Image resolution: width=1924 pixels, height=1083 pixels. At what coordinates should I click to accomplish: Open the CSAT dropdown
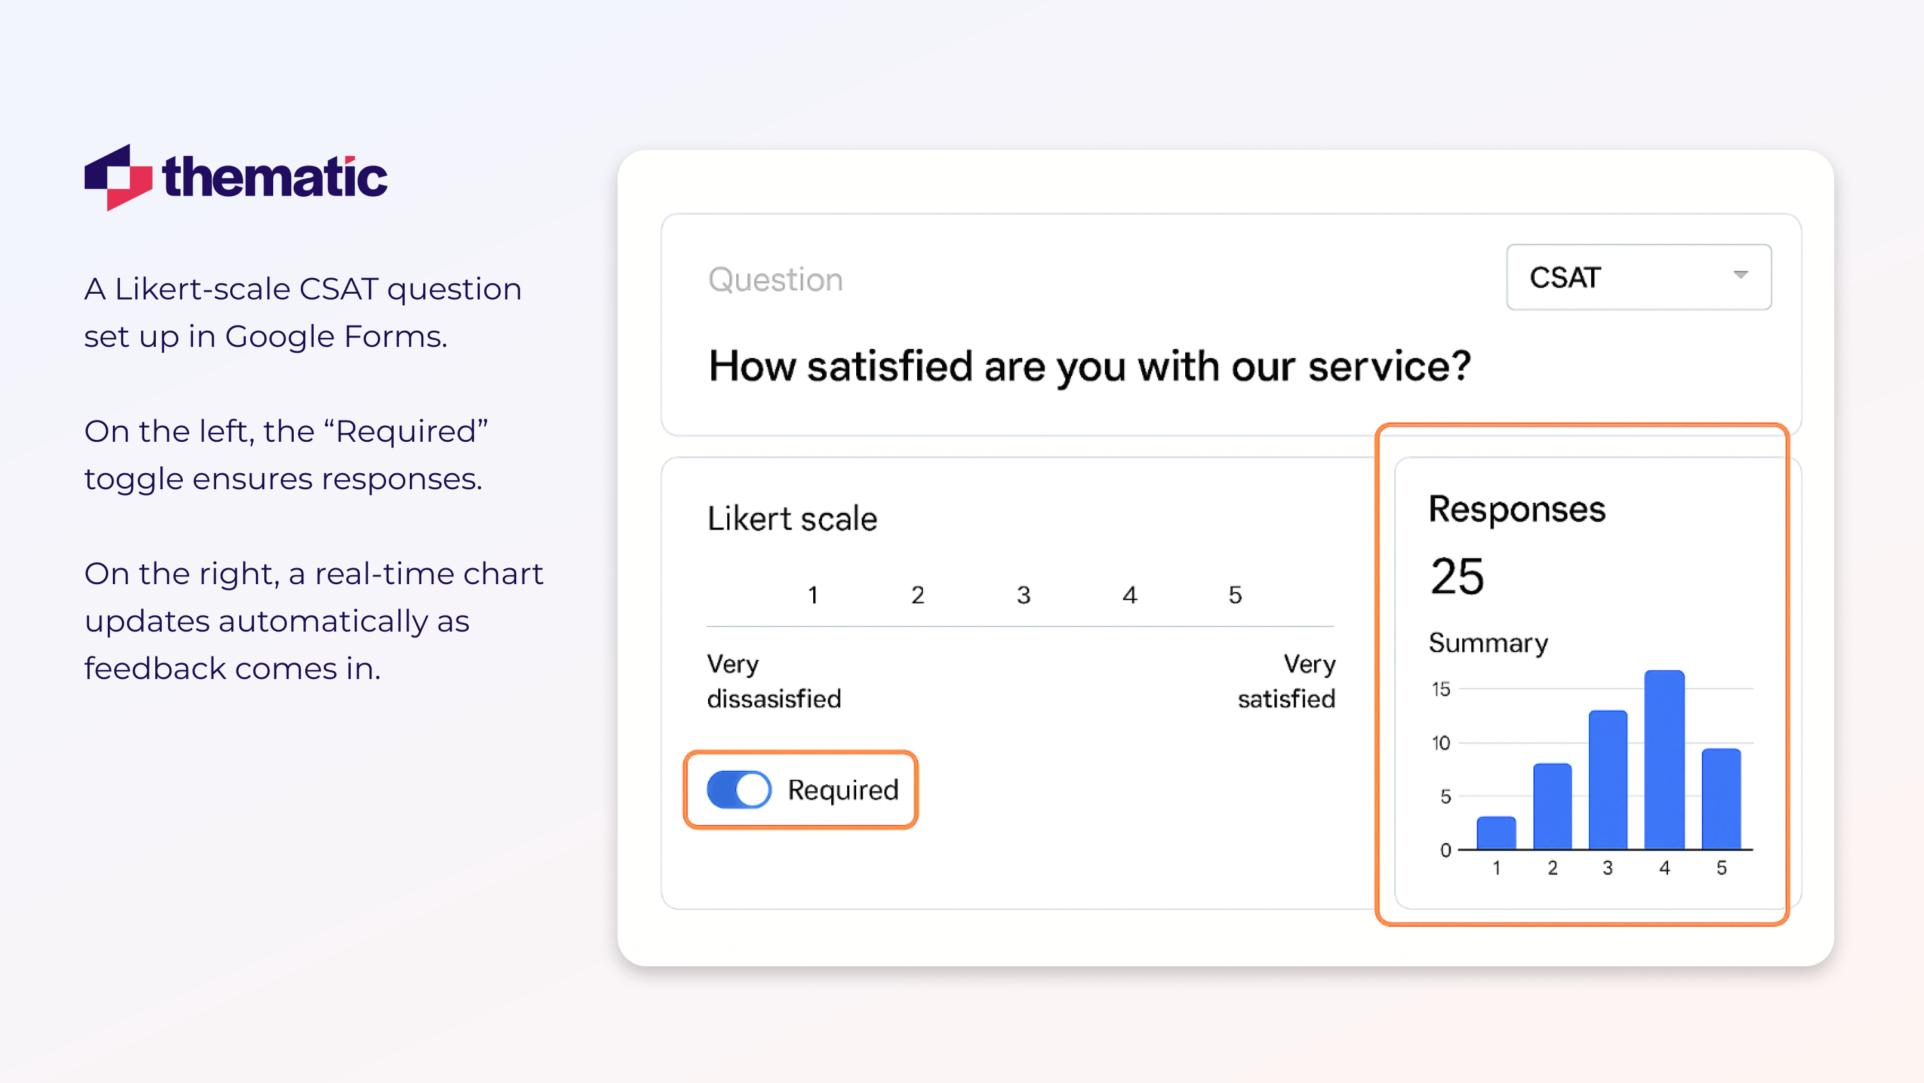tap(1638, 277)
